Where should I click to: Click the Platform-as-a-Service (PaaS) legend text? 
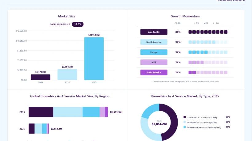tap(202, 123)
